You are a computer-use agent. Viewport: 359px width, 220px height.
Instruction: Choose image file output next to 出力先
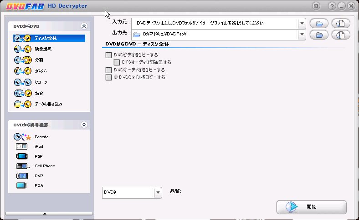[341, 35]
